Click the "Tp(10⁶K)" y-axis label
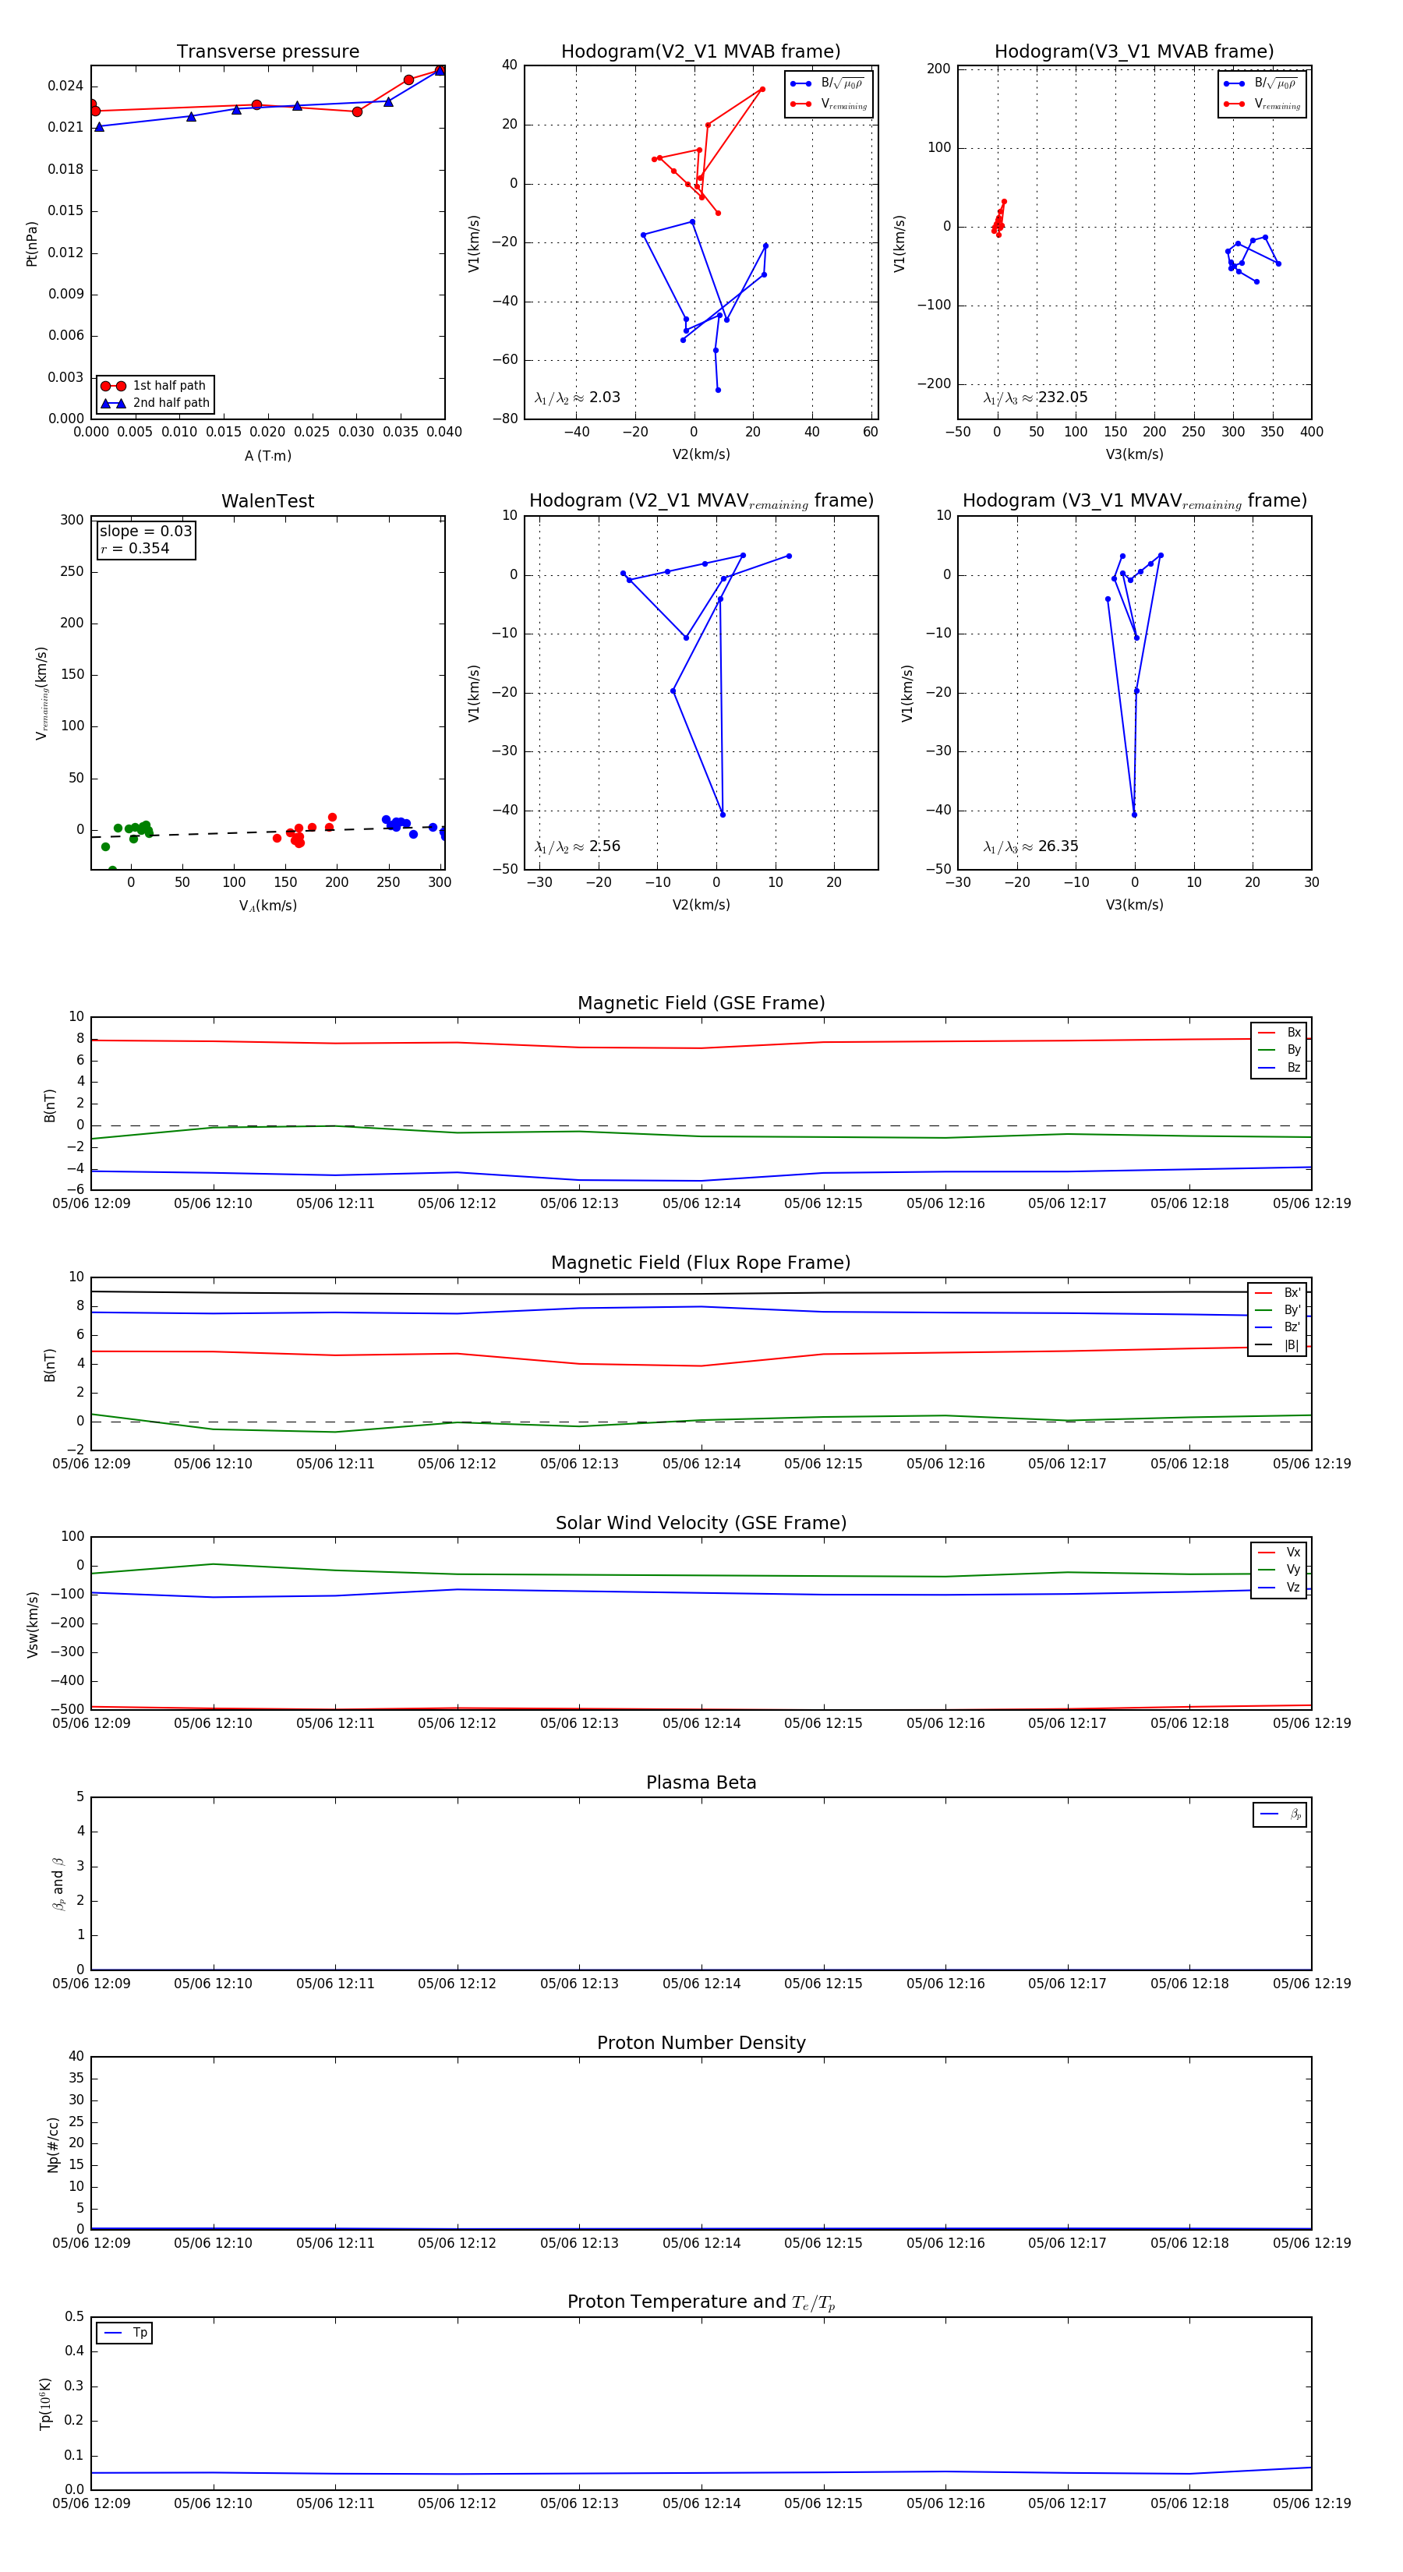The image size is (1403, 2572). point(45,2404)
